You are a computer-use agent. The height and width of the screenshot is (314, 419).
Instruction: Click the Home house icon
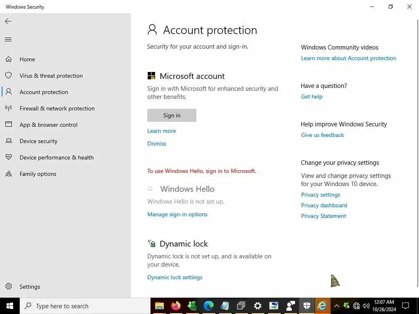9,59
